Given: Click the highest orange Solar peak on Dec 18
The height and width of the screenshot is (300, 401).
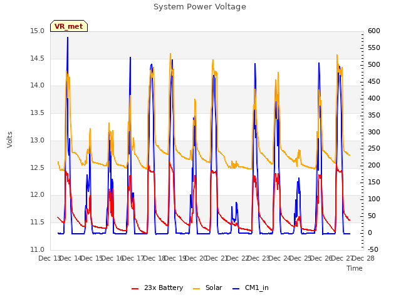Looking at the screenshot, I should 170,54.
